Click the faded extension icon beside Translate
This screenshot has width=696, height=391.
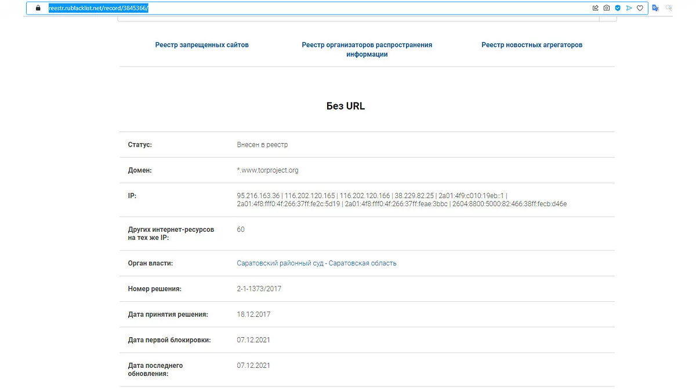669,8
